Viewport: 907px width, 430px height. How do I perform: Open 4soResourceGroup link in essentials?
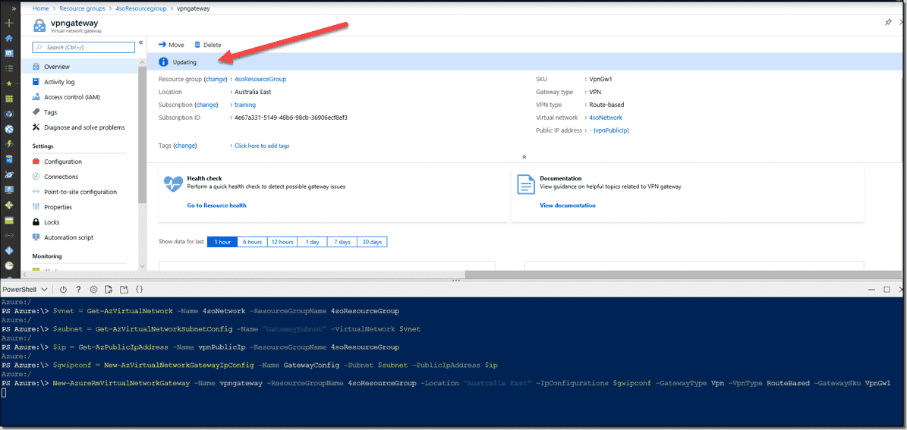tap(260, 79)
